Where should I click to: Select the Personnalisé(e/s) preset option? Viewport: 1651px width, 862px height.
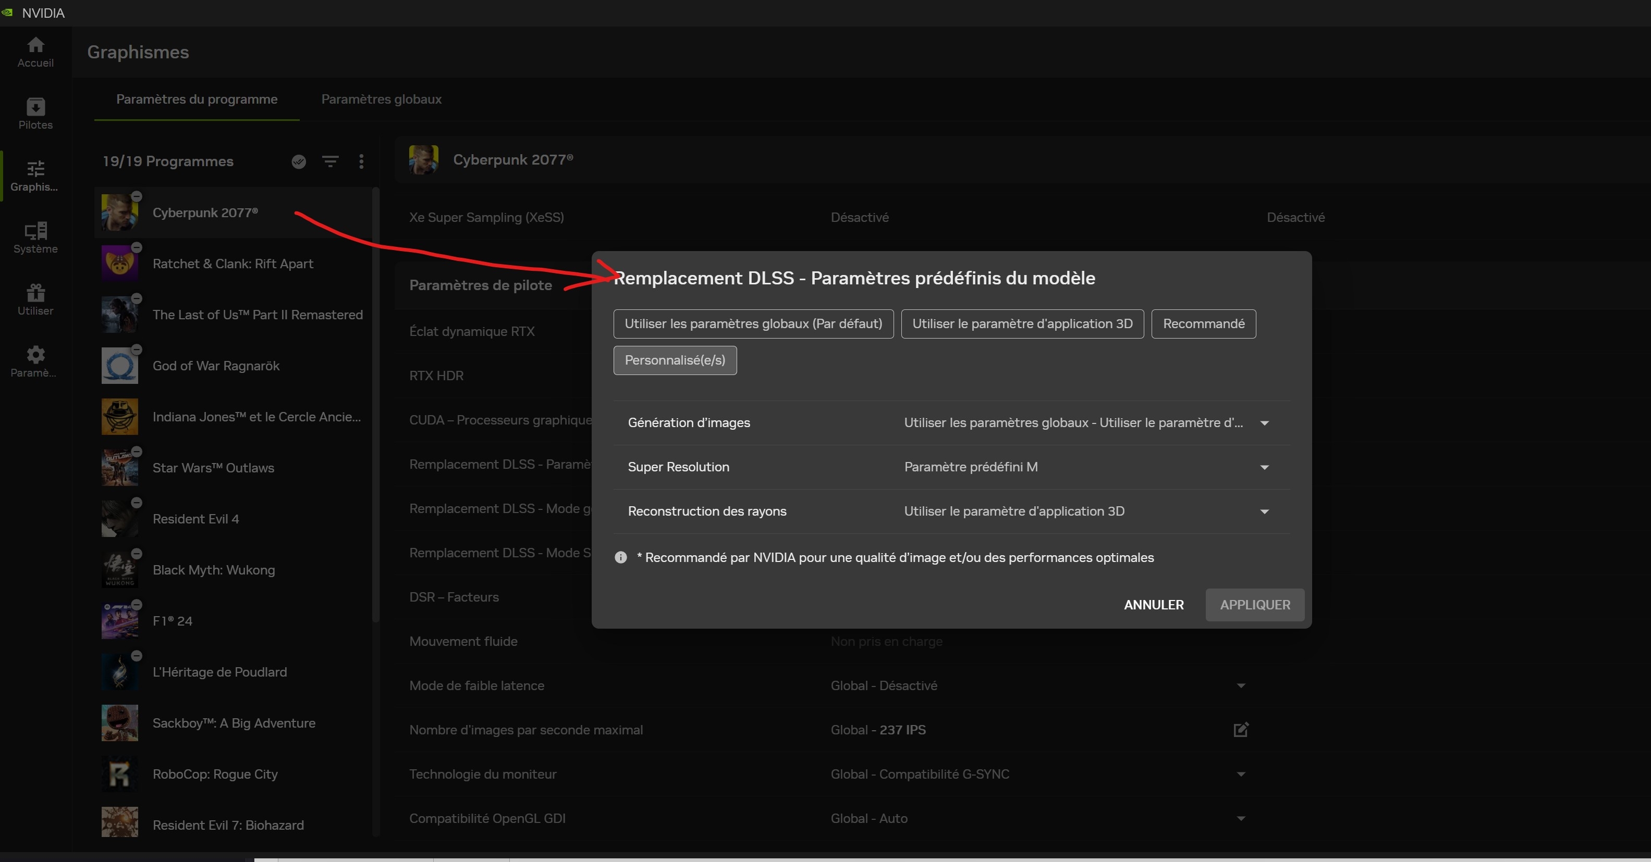(675, 360)
